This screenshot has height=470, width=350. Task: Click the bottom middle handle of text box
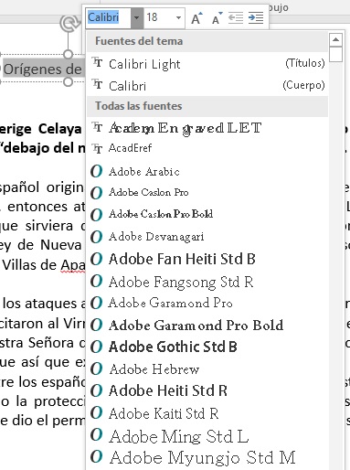pos(69,81)
